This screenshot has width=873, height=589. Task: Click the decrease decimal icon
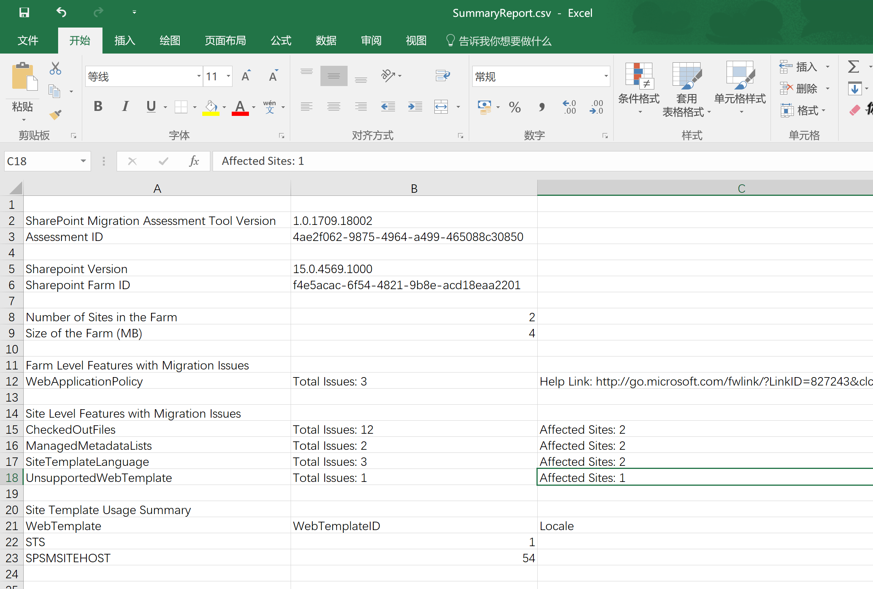coord(597,107)
